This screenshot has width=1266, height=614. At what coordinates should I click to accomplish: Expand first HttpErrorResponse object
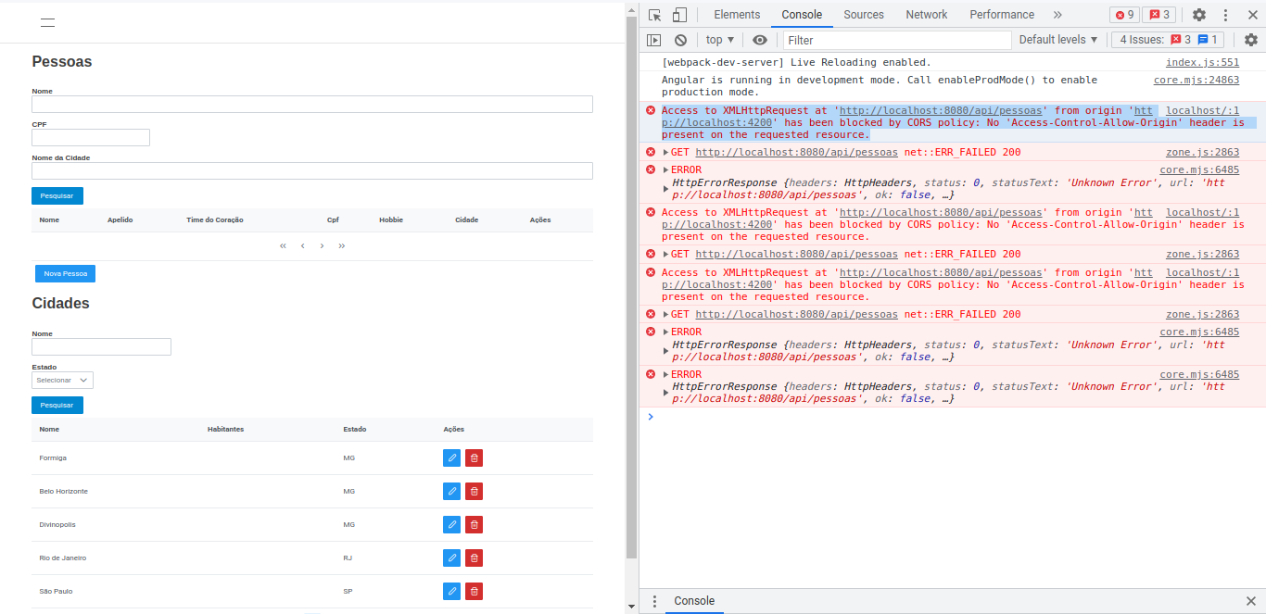tap(665, 189)
